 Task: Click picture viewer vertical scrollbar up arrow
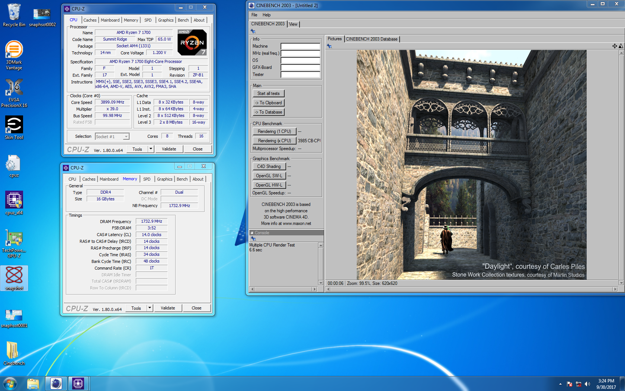pos(621,53)
